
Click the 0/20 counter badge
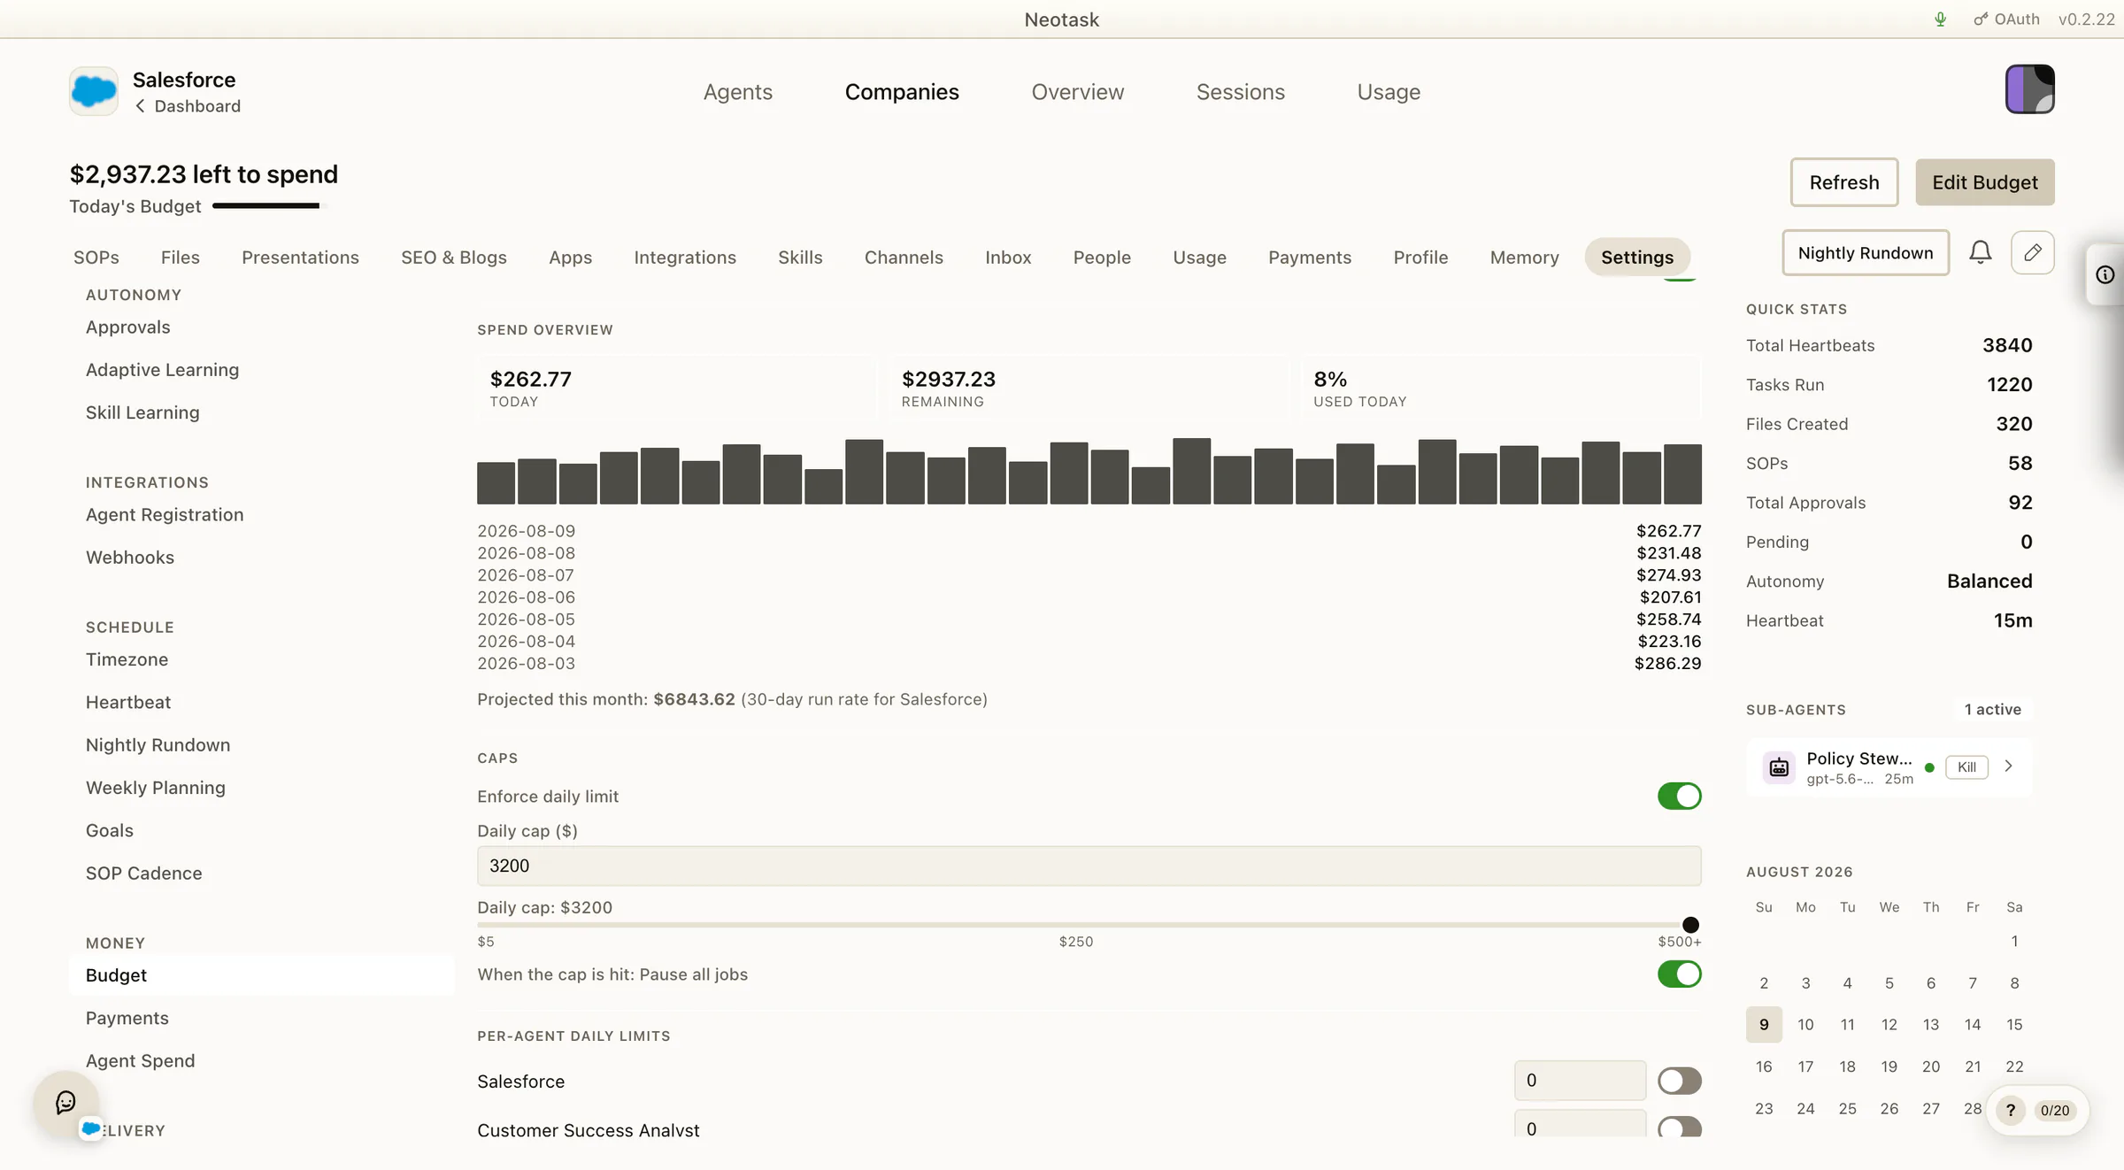(2055, 1111)
